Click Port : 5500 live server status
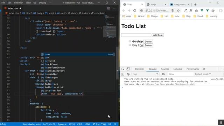Image resolution: width=224 pixels, height=126 pixels. pos(99,124)
